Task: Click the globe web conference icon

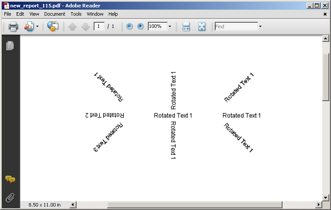Action: 52,27
